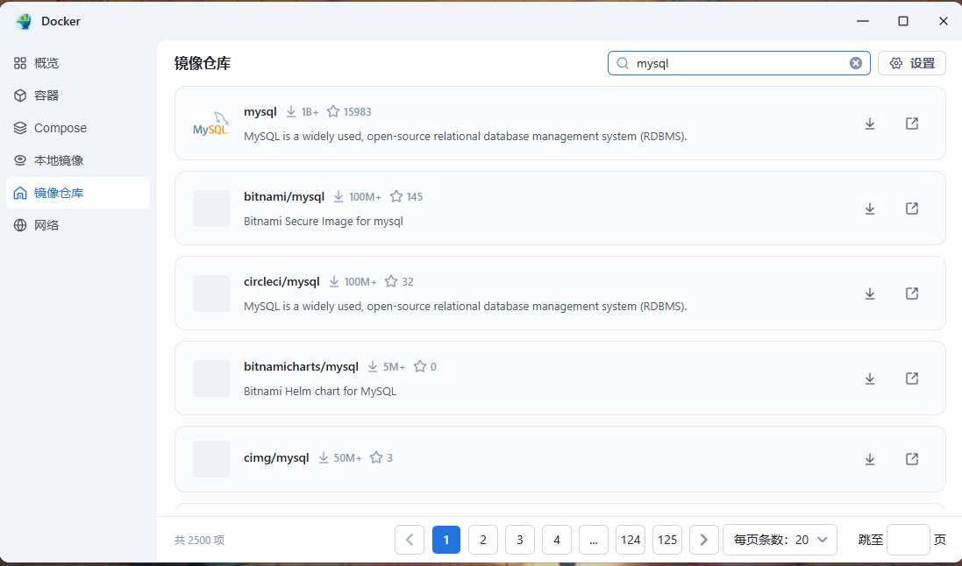
Task: Open the 每页条数 per-page dropdown
Action: [x=779, y=539]
